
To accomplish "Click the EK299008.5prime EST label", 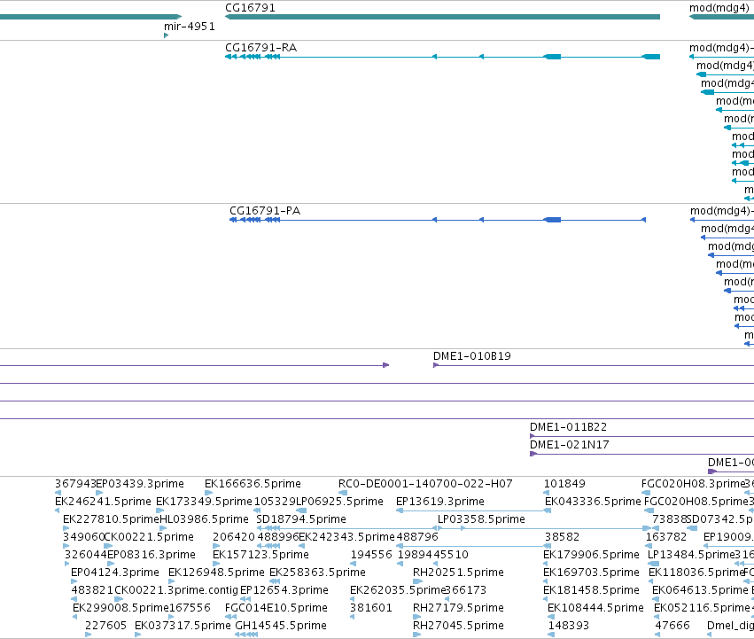I will point(120,608).
